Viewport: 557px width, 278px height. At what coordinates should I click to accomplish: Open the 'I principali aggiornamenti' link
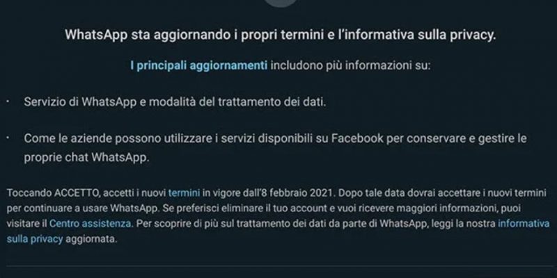199,66
